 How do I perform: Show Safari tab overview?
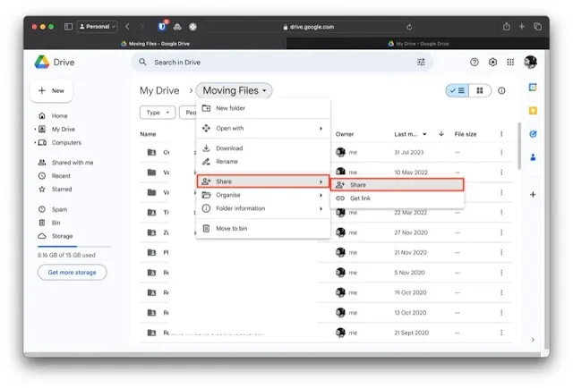(x=537, y=26)
